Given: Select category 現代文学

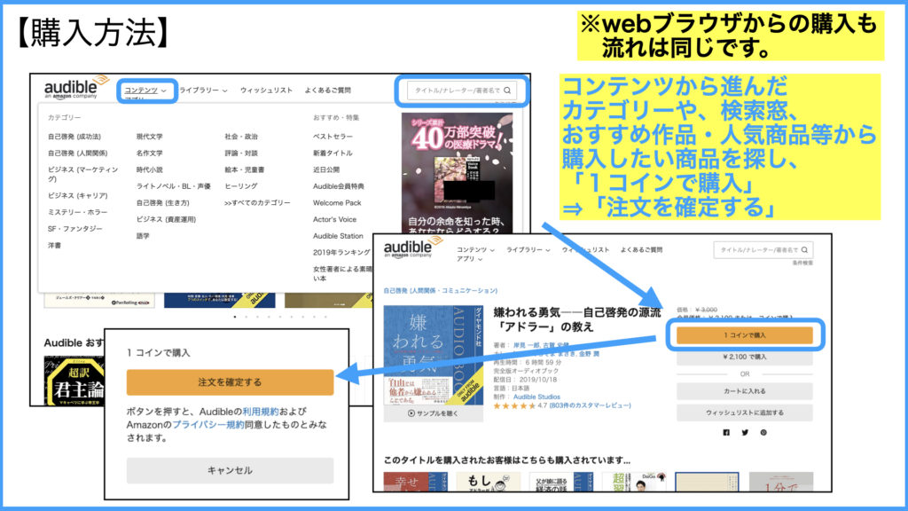Looking at the screenshot, I should (x=149, y=137).
